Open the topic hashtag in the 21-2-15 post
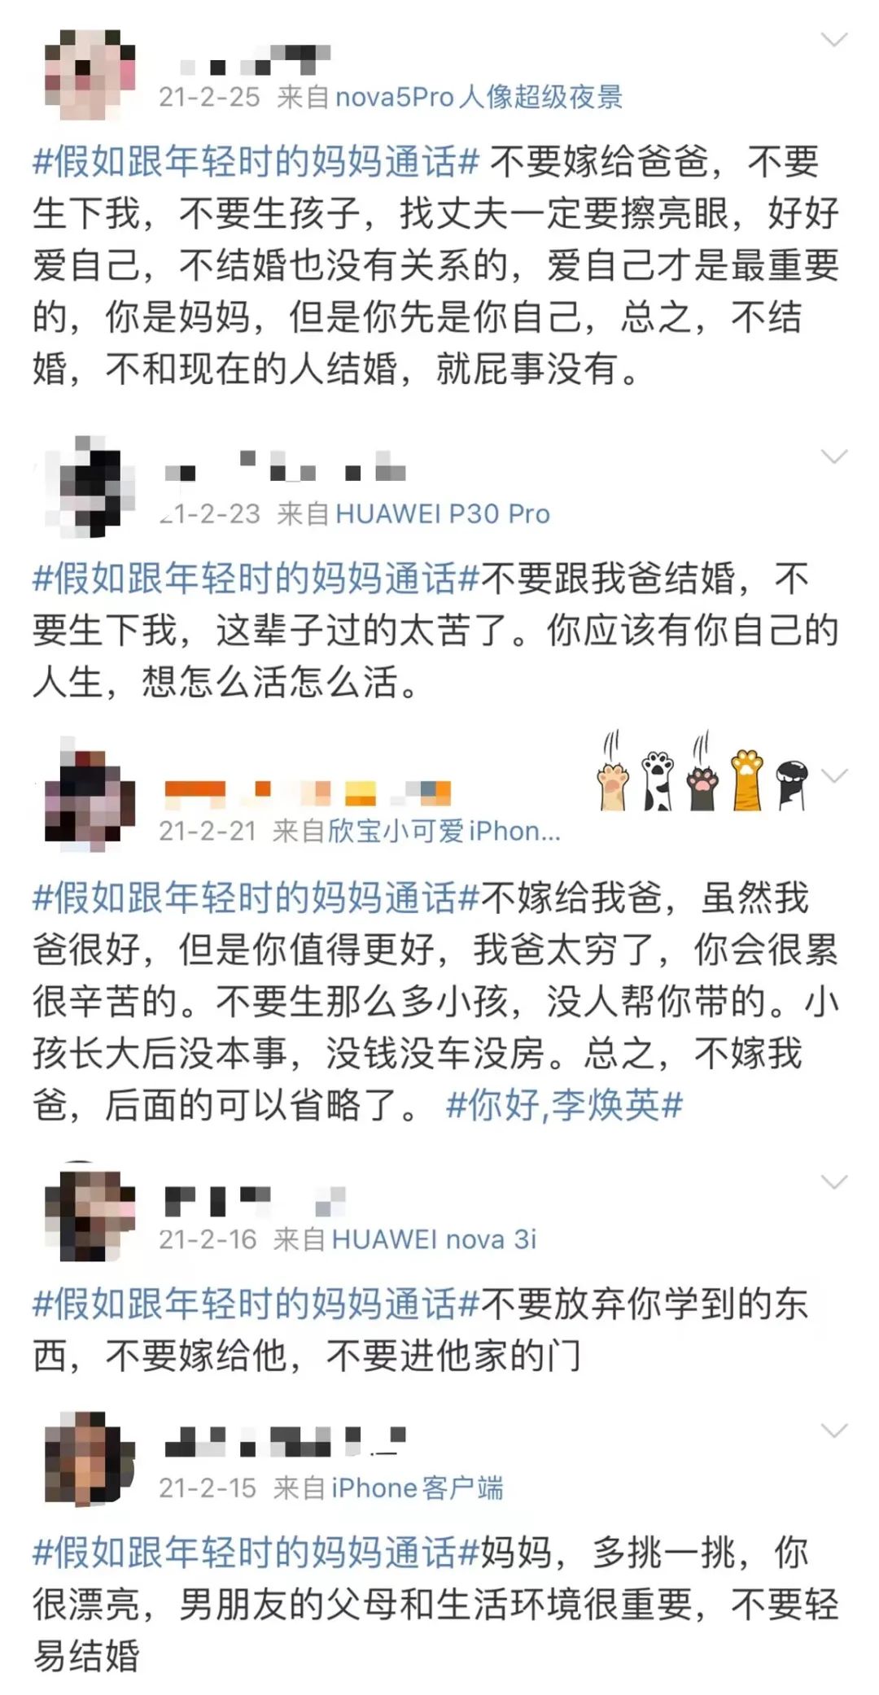The height and width of the screenshot is (1695, 879). (256, 1553)
